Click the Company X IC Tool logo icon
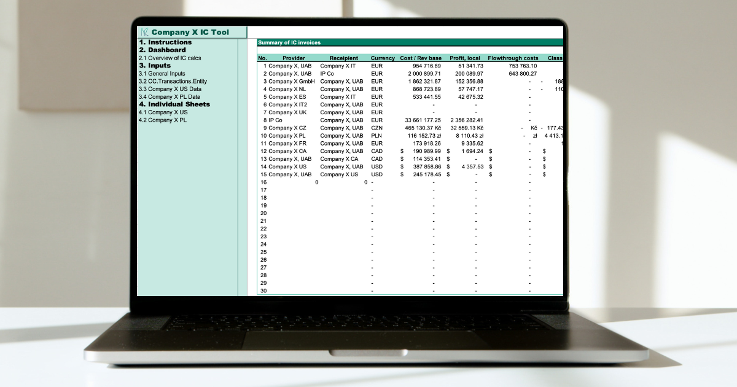The width and height of the screenshot is (737, 387). [x=144, y=33]
